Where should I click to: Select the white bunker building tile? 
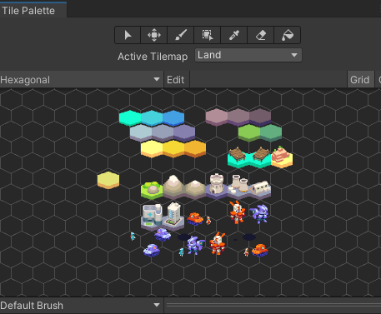click(x=260, y=189)
